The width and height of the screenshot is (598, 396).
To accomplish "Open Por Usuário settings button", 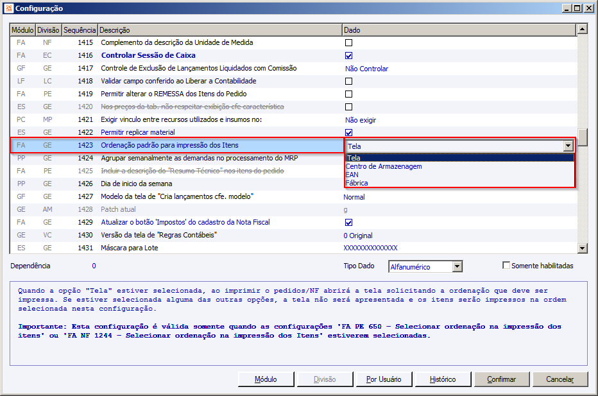I will pos(384,379).
